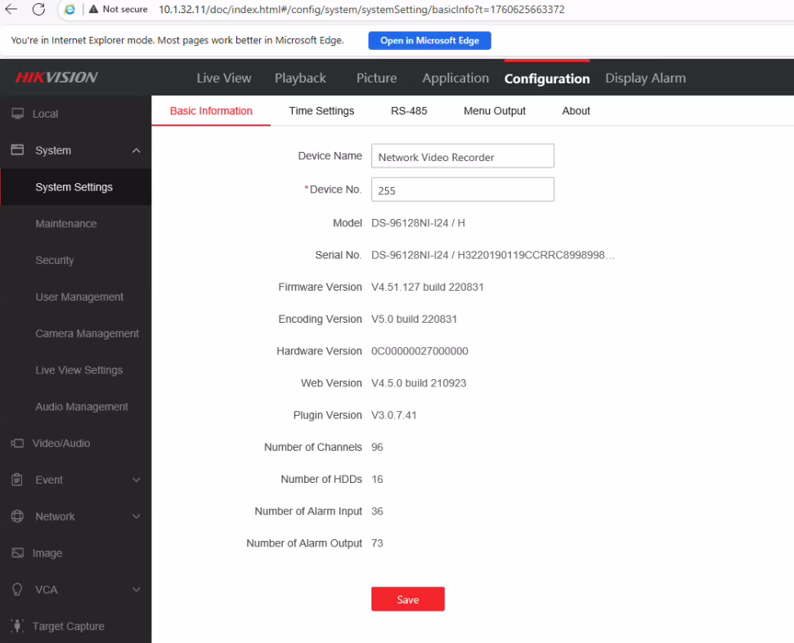Expand the Event section chevron
The image size is (794, 643).
[x=137, y=480]
